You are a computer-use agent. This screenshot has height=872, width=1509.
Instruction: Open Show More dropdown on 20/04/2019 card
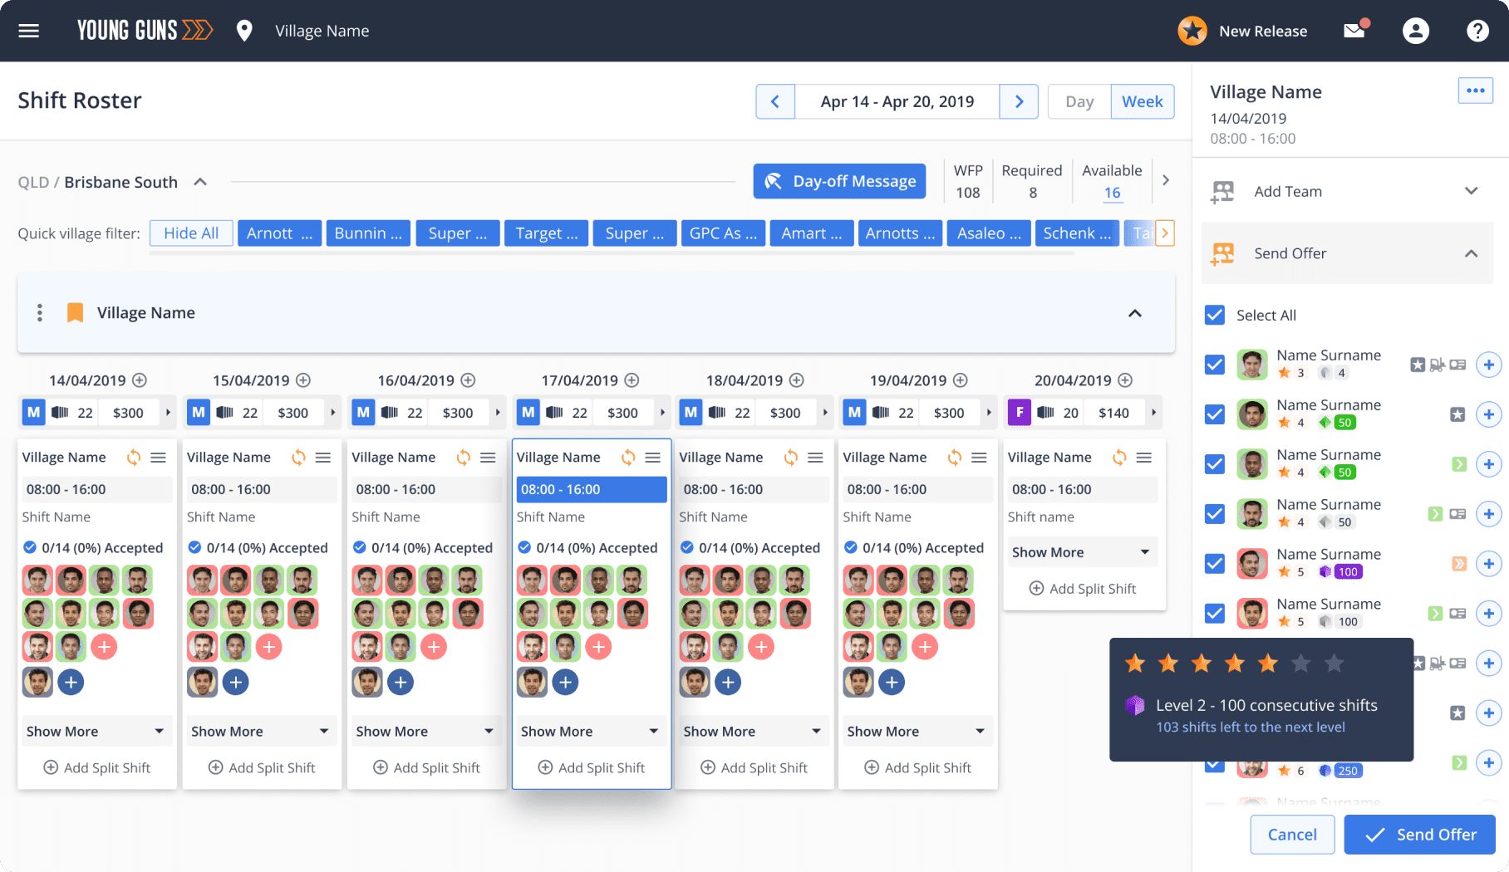point(1081,552)
